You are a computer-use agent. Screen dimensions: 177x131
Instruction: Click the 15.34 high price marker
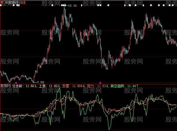(72, 6)
